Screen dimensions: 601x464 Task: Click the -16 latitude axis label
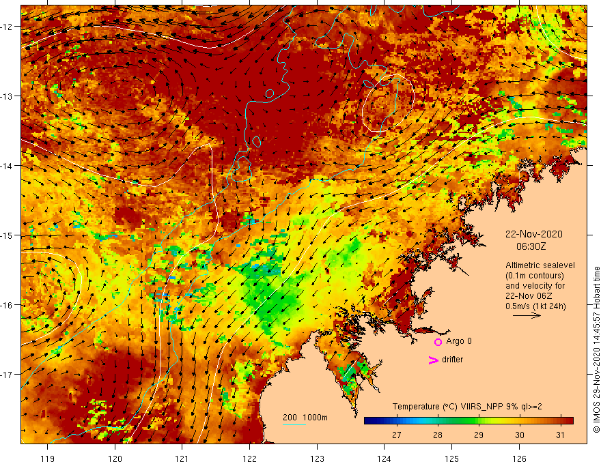7,305
